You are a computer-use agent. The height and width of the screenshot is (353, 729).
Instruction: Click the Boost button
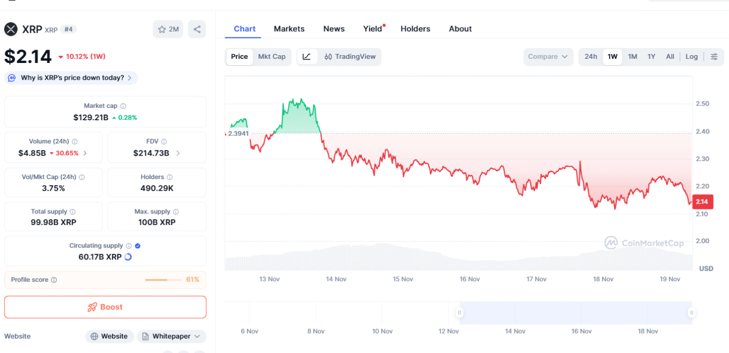tap(105, 307)
